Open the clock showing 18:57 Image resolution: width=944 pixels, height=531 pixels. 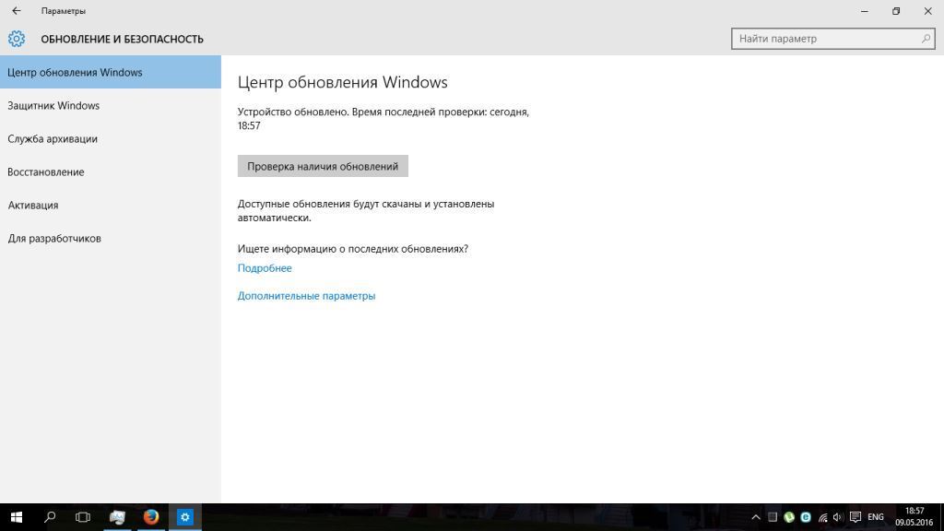[x=914, y=517]
